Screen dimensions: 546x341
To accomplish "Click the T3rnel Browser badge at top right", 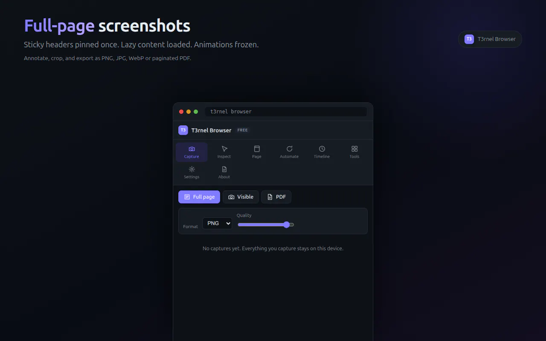I will [490, 39].
